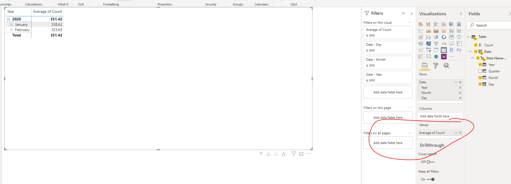Open the visual's More options ellipsis
Image resolution: width=511 pixels, height=184 pixels.
point(309,154)
